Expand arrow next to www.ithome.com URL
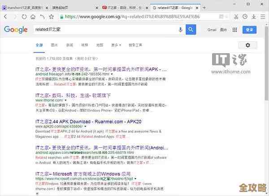The image size is (269, 196). tap(65, 100)
